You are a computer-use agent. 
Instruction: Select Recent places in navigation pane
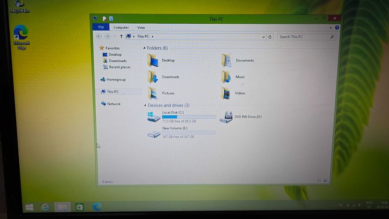pos(117,67)
